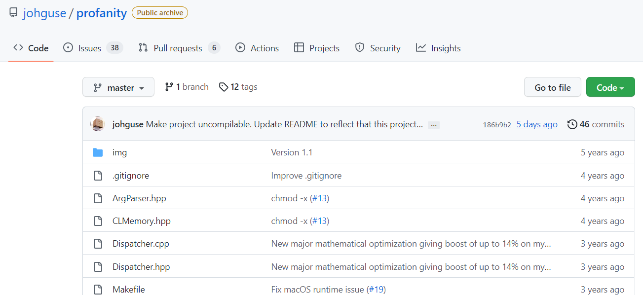The height and width of the screenshot is (295, 643).
Task: Go to the Actions tab
Action: pos(257,48)
